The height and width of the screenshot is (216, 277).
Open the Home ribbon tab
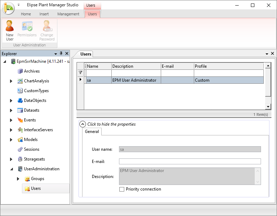26,14
